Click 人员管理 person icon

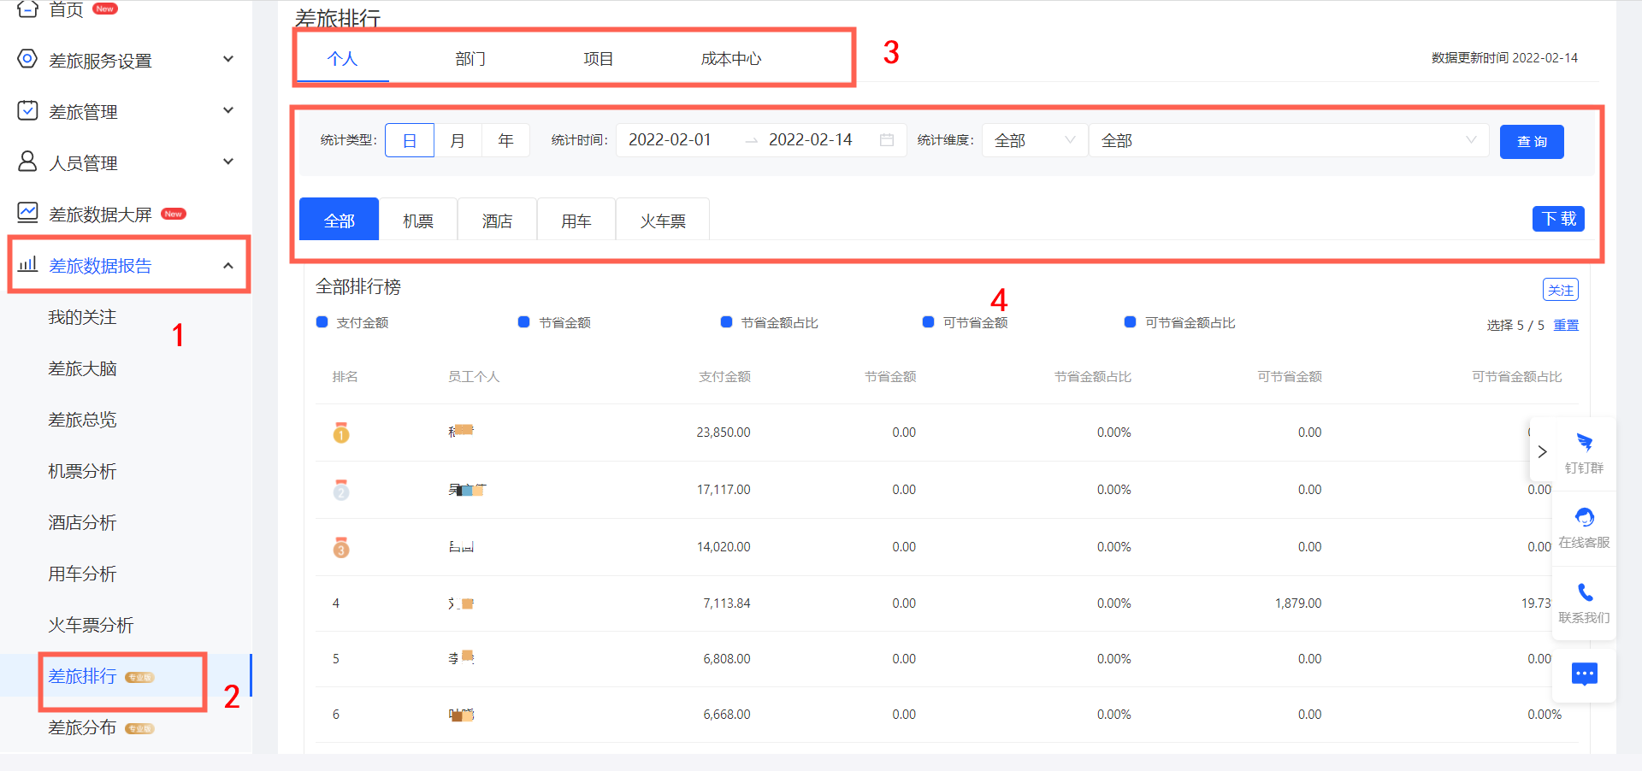point(27,162)
